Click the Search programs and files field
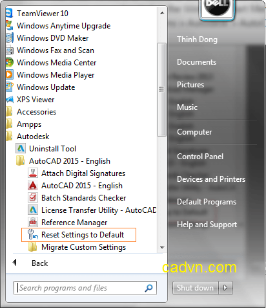The height and width of the screenshot is (308, 266). pos(85,288)
